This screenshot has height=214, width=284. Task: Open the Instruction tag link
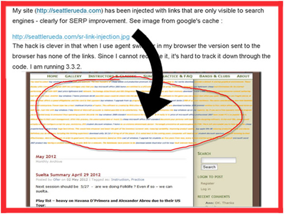[x=120, y=179]
